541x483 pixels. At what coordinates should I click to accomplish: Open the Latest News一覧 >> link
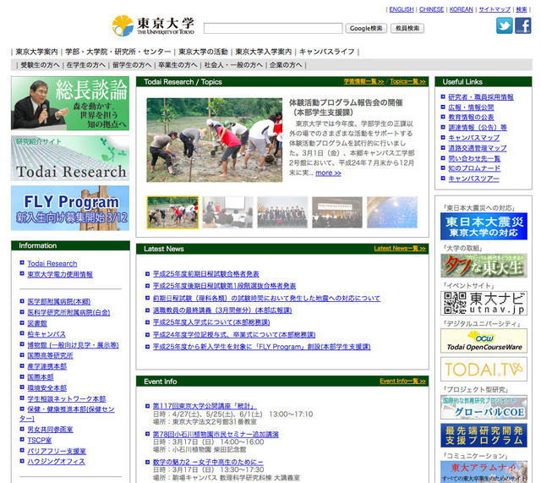point(400,248)
